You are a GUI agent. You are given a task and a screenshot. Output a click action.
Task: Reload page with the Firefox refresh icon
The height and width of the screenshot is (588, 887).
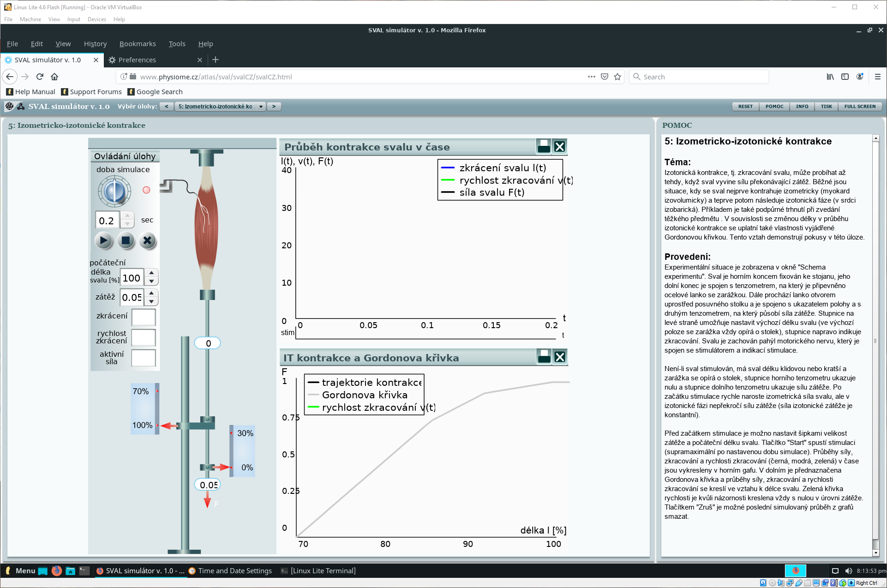click(x=40, y=77)
